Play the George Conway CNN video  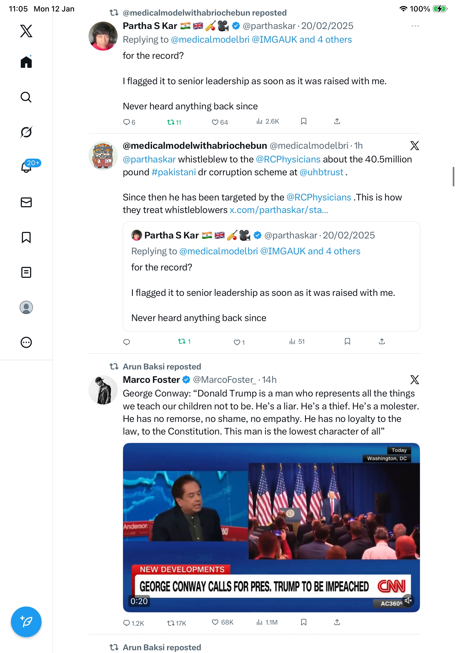[271, 527]
